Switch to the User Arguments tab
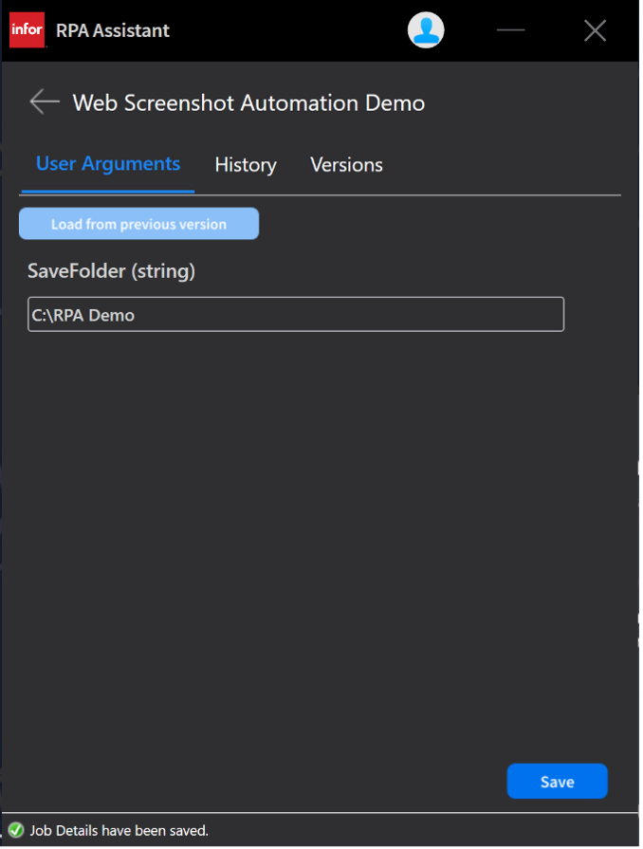Viewport: 643px width, 849px height. pyautogui.click(x=107, y=164)
